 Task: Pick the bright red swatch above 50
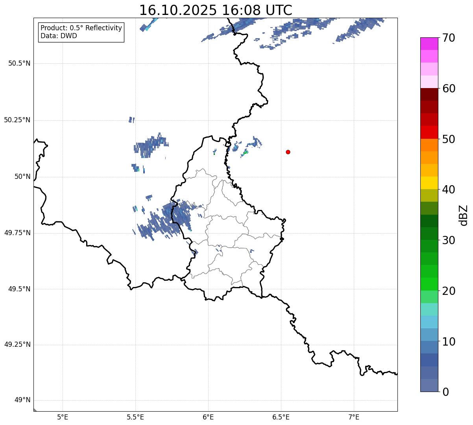[x=429, y=132]
